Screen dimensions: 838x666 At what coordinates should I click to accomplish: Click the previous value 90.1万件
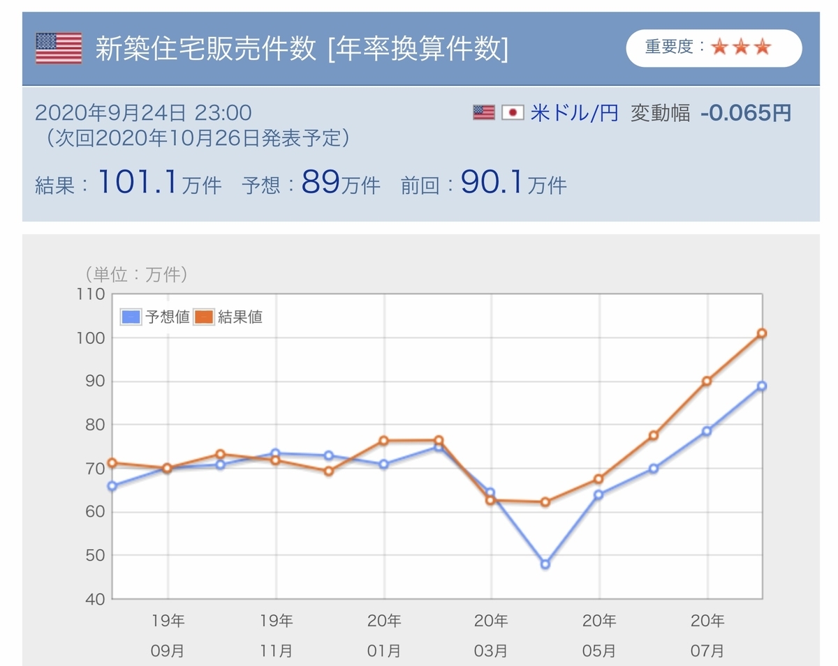coord(514,183)
